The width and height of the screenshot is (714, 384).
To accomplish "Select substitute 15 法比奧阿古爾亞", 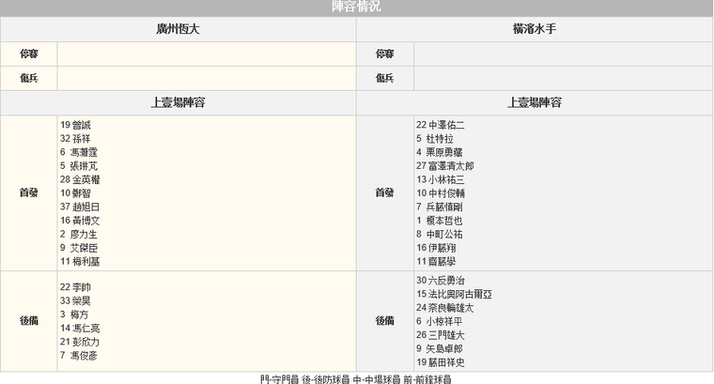I will point(455,294).
